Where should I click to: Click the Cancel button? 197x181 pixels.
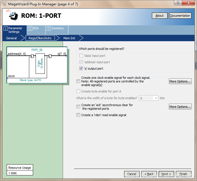(132, 174)
